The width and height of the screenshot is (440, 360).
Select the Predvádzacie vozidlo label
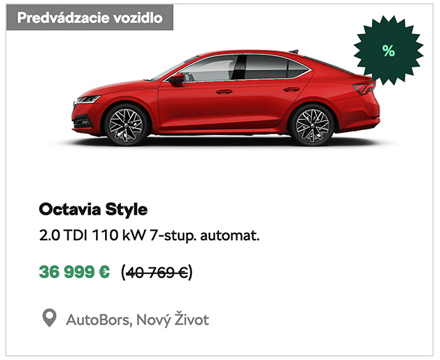pos(90,17)
